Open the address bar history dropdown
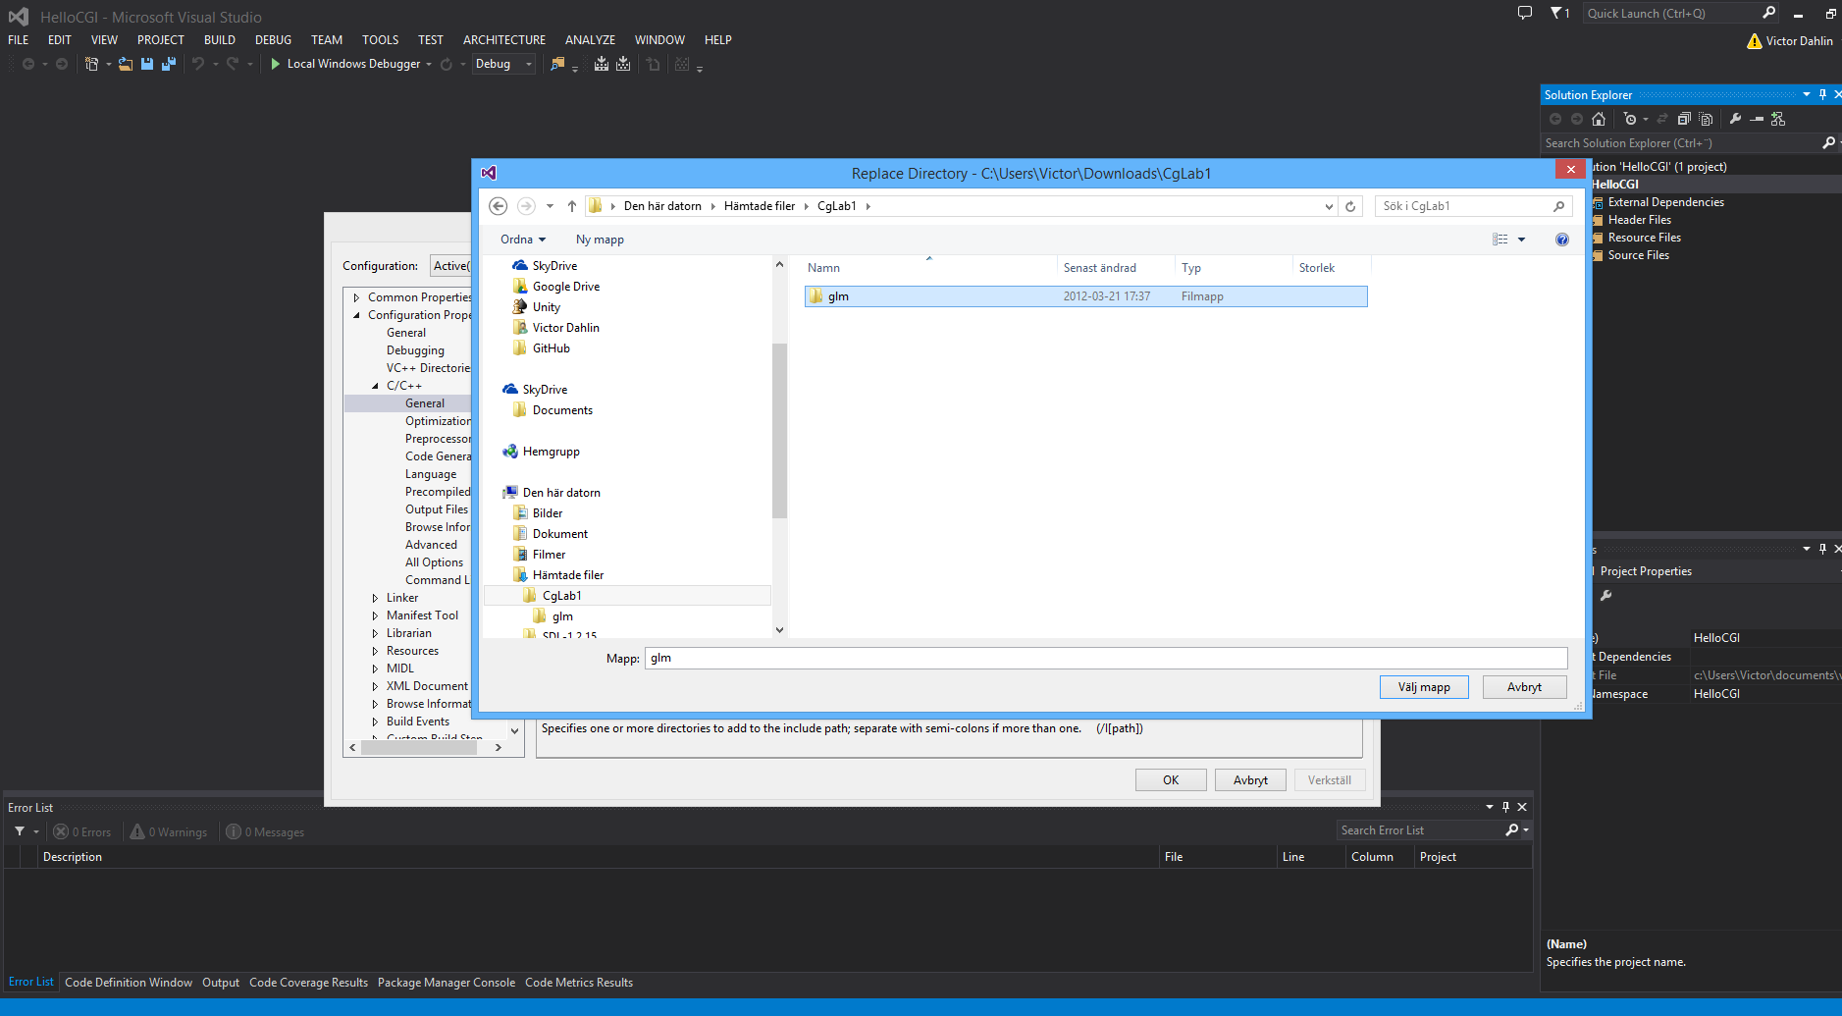Viewport: 1842px width, 1016px height. 1329,206
